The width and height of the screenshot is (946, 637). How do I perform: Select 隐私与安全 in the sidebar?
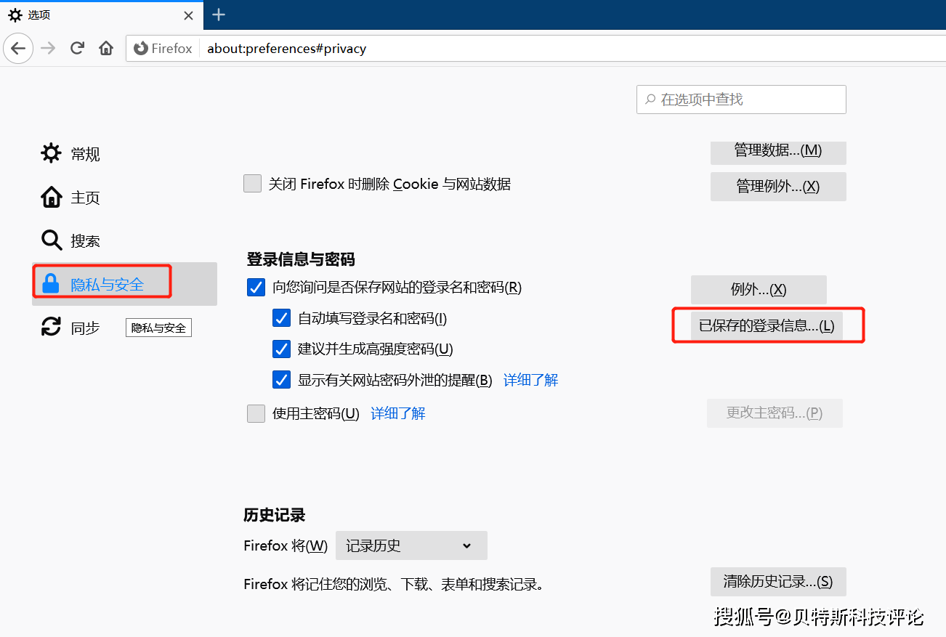pyautogui.click(x=107, y=284)
